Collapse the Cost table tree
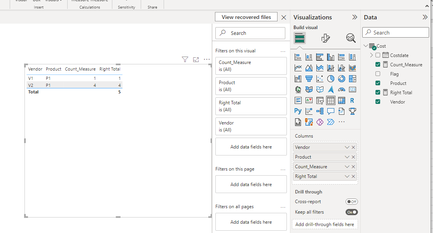 366,46
